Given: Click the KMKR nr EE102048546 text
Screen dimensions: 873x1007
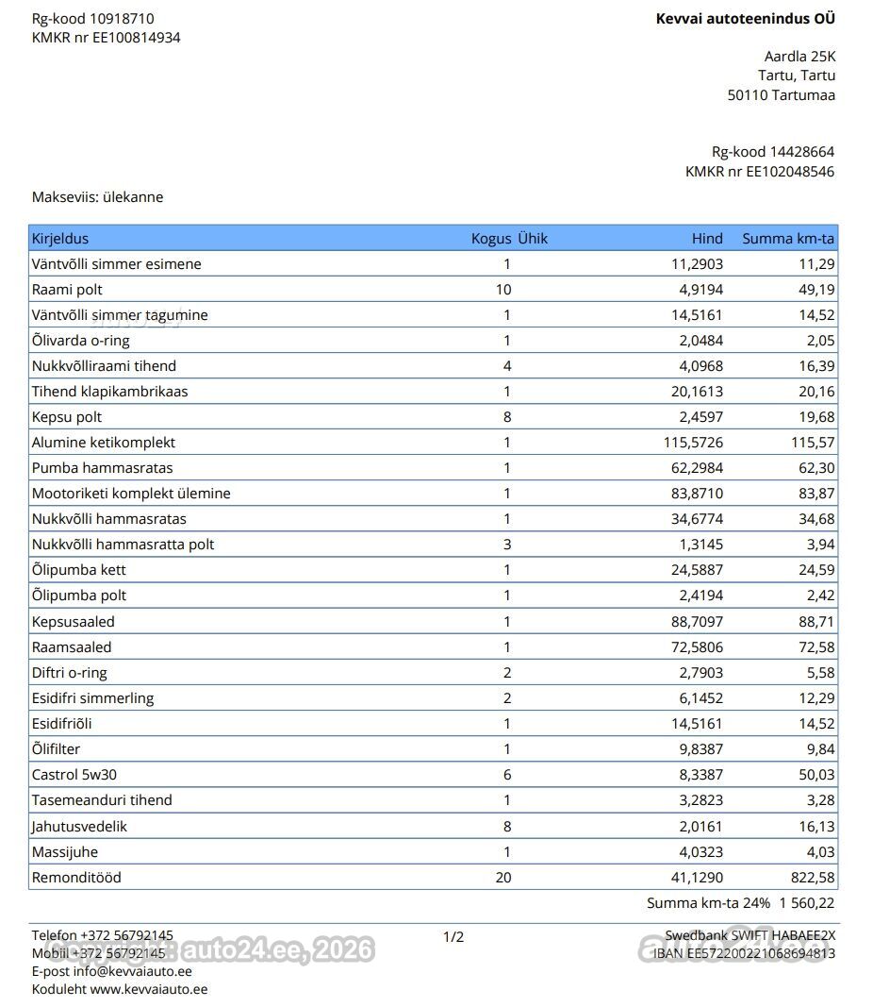Looking at the screenshot, I should click(760, 172).
